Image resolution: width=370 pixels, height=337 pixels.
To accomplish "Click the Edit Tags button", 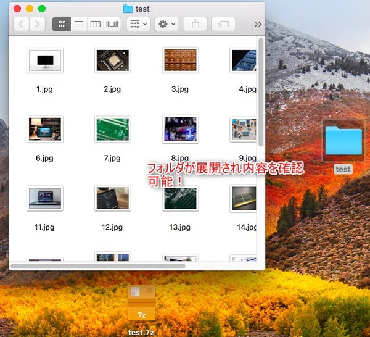I will click(x=223, y=24).
